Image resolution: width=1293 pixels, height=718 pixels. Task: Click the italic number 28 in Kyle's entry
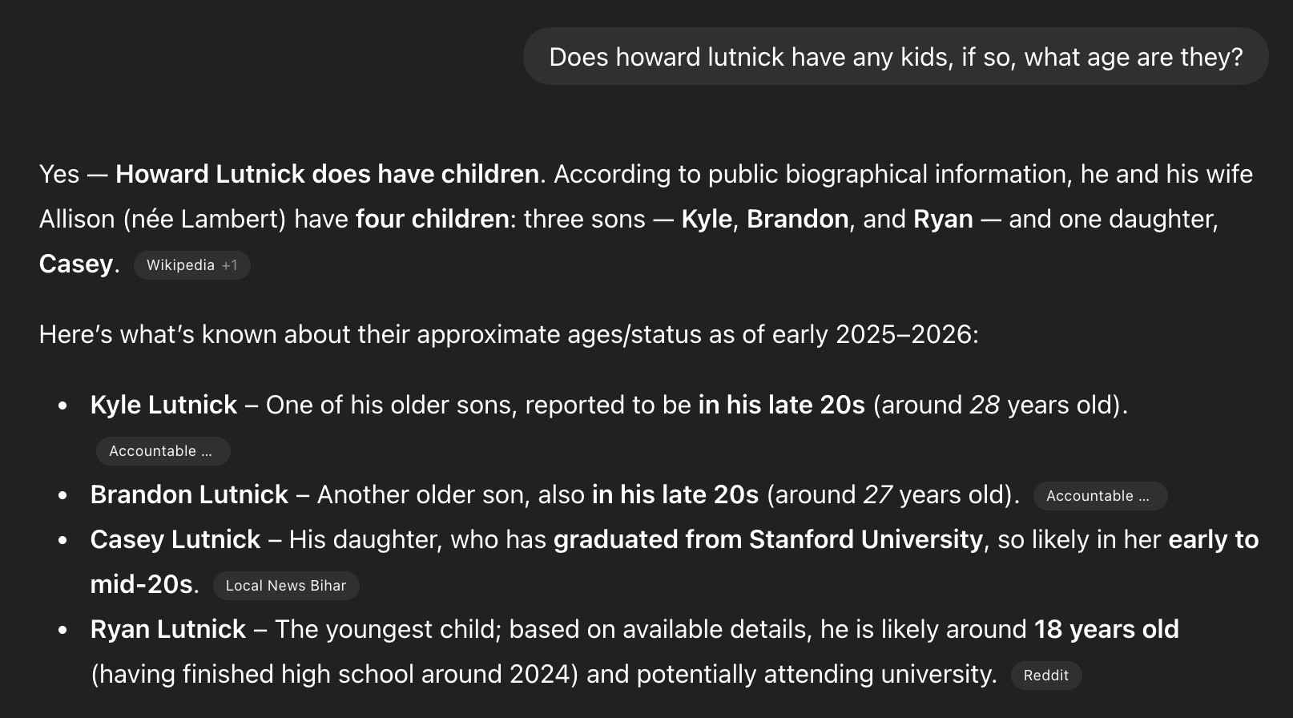984,405
